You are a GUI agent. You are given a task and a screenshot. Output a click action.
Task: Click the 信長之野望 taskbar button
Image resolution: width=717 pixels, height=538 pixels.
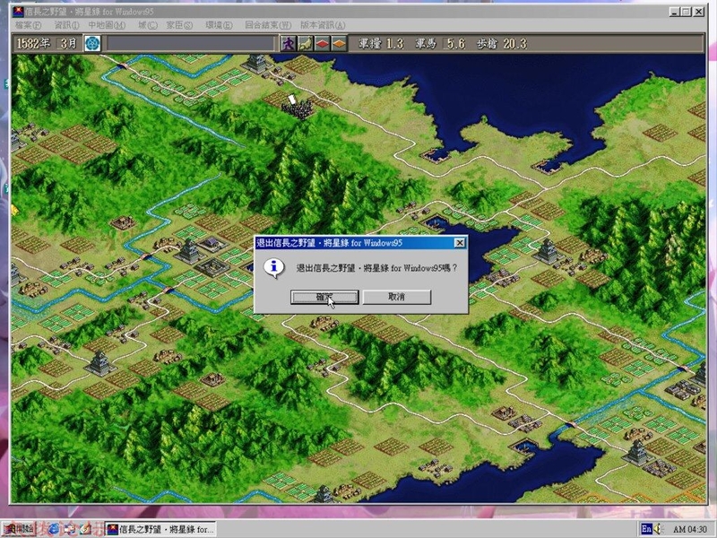pyautogui.click(x=160, y=529)
